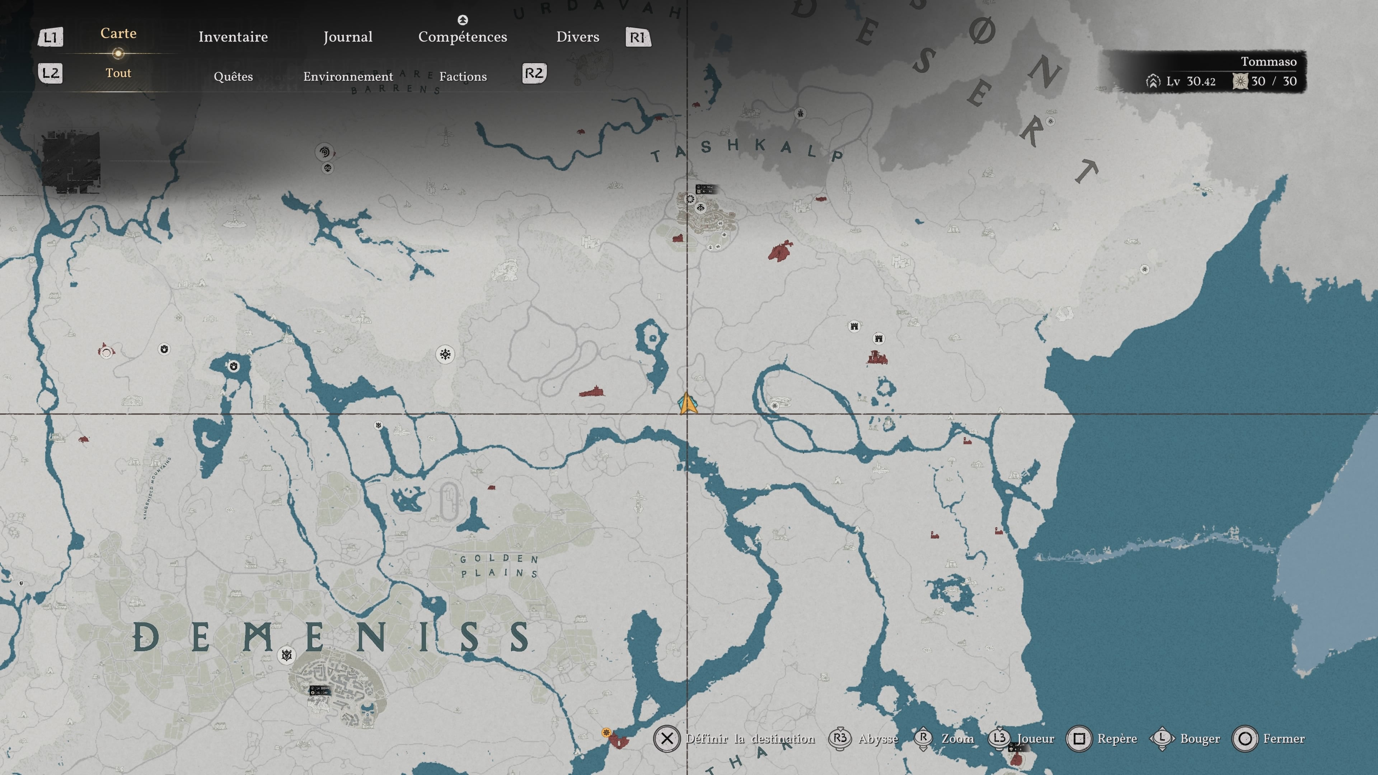
Task: Click the notification badge above Compétences
Action: coord(463,20)
